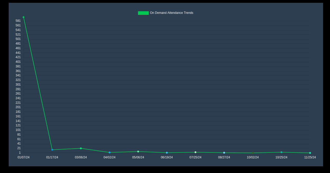Click the 581 value on the y-axis
330x173 pixels.
click(18, 21)
